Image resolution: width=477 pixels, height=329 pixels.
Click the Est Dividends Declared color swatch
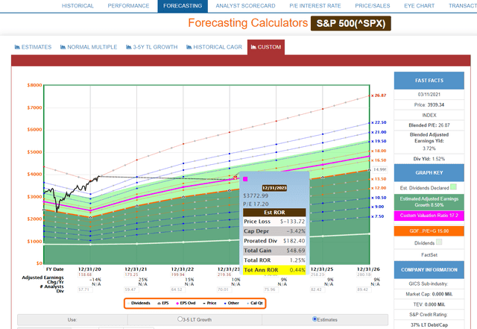pyautogui.click(x=453, y=187)
